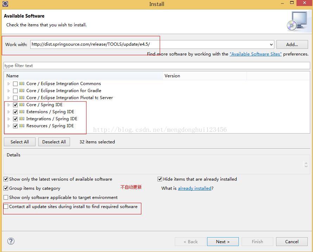Click the install wizard computer and CD image
Screen dimensions: 313x252
[297, 21]
